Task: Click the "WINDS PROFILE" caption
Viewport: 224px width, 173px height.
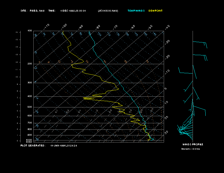Action: (193, 144)
